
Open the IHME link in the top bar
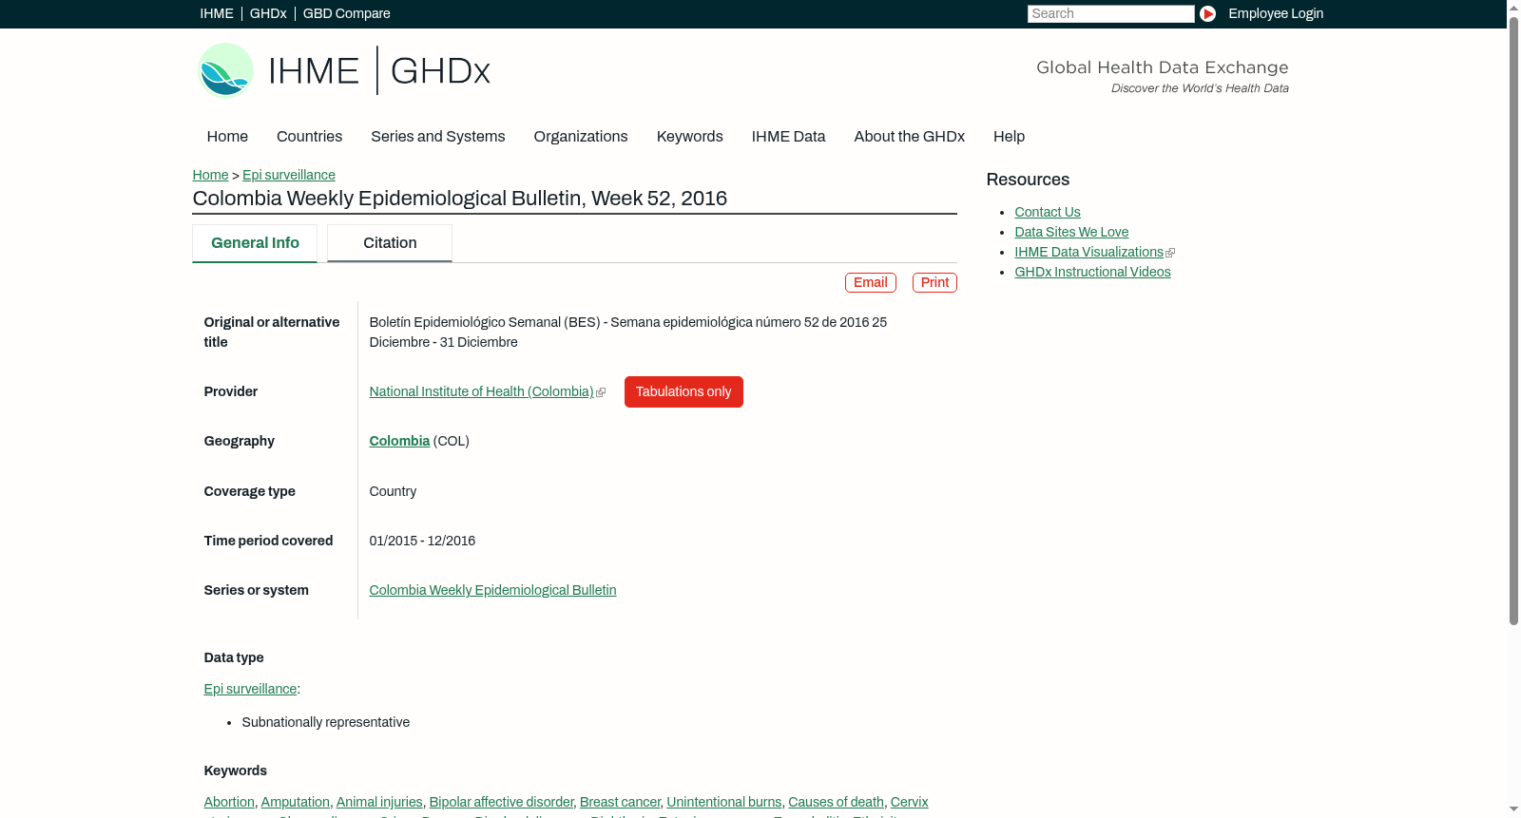click(217, 13)
